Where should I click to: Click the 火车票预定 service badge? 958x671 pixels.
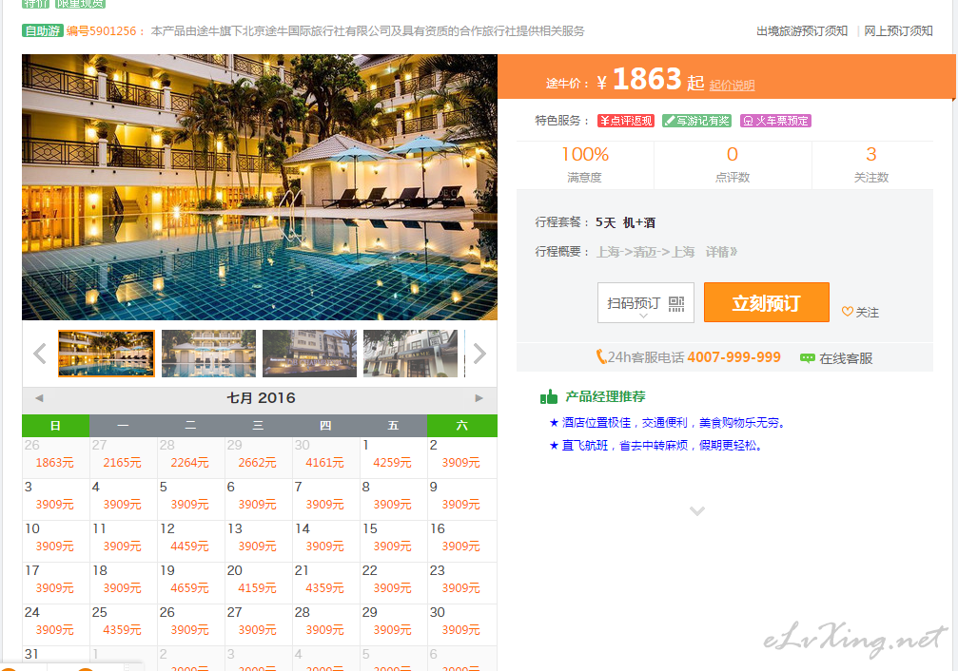[x=775, y=121]
